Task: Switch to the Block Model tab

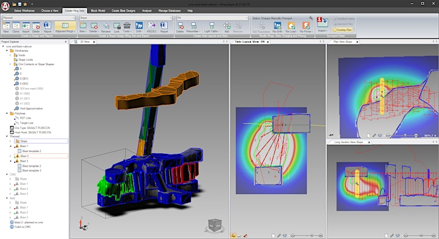Action: pos(98,10)
